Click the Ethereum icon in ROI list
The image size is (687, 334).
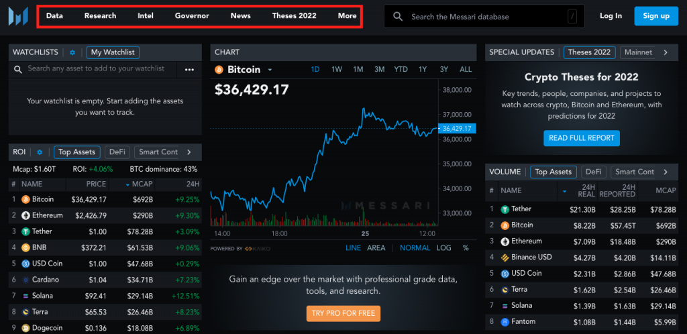pyautogui.click(x=25, y=215)
